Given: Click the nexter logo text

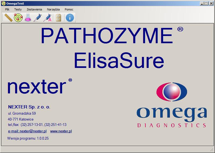Looking at the screenshot, I should tap(37, 86).
